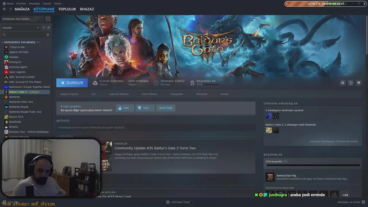Click Aimlabs game icon
Image resolution: width=368 pixels, height=207 pixels.
6,57
